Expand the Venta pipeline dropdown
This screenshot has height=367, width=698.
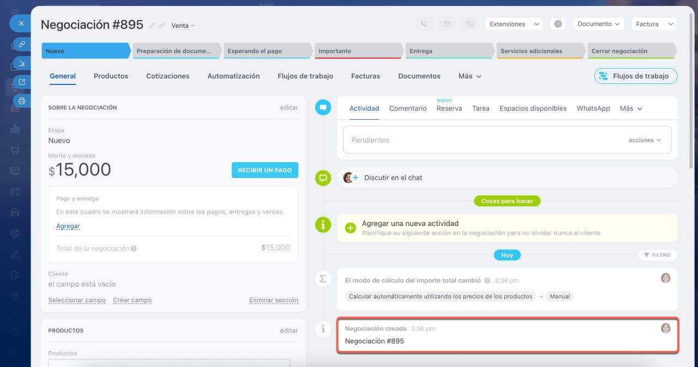(183, 26)
